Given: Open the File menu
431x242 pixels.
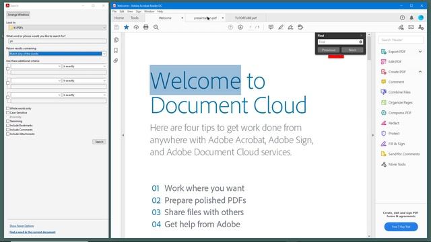Looking at the screenshot, I should coord(114,11).
